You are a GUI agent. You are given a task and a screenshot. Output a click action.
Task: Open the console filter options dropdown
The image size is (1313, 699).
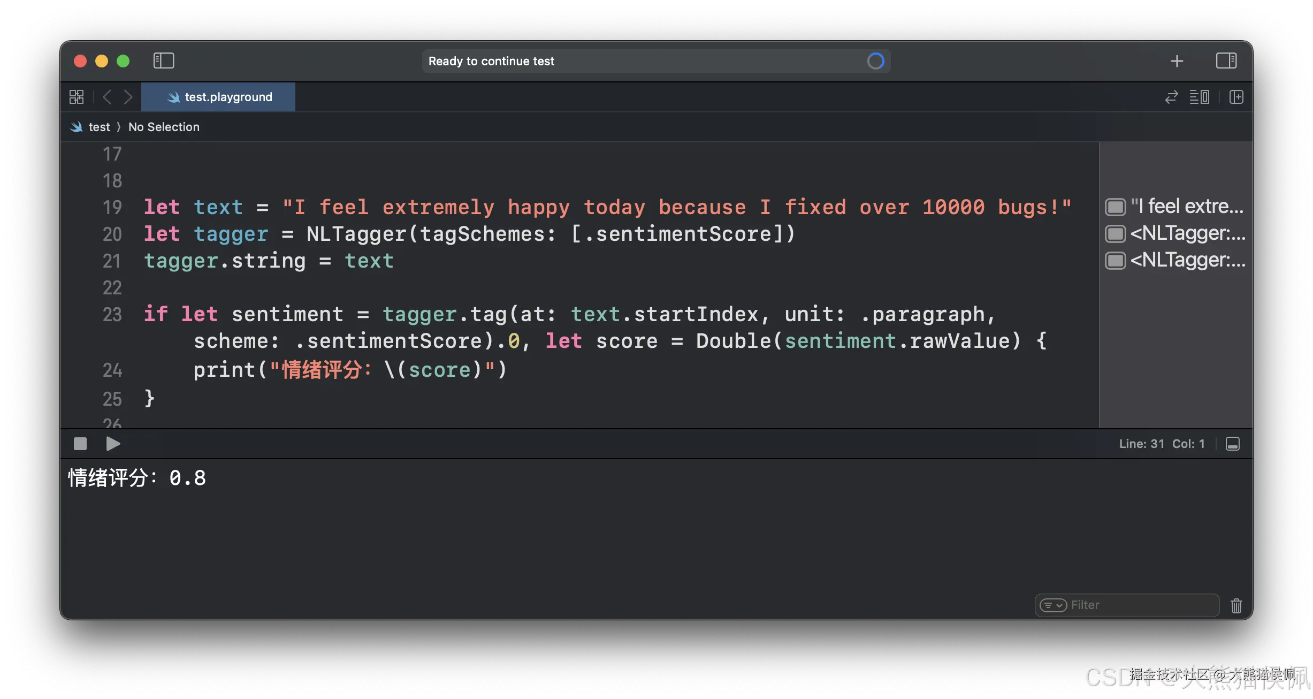1053,605
